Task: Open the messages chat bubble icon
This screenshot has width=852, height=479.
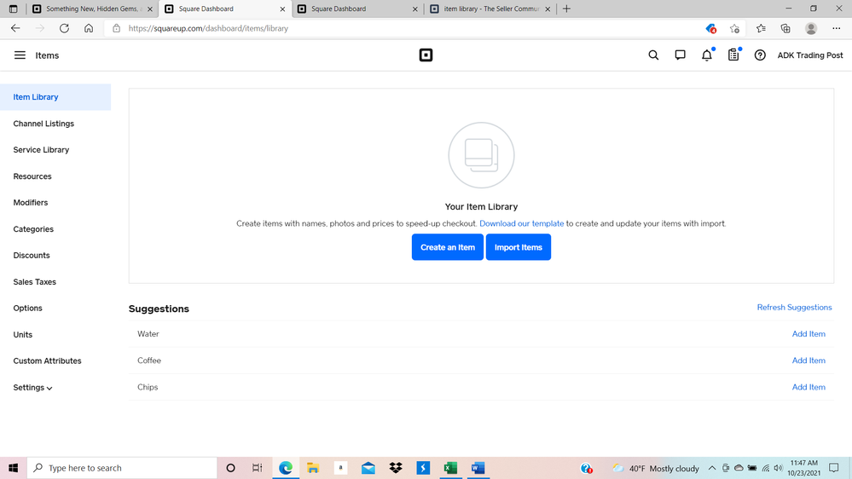Action: click(x=680, y=55)
